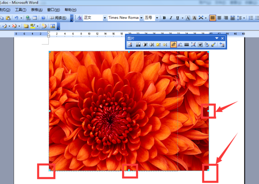
Task: Insert a hyperlink
Action: pos(28,18)
